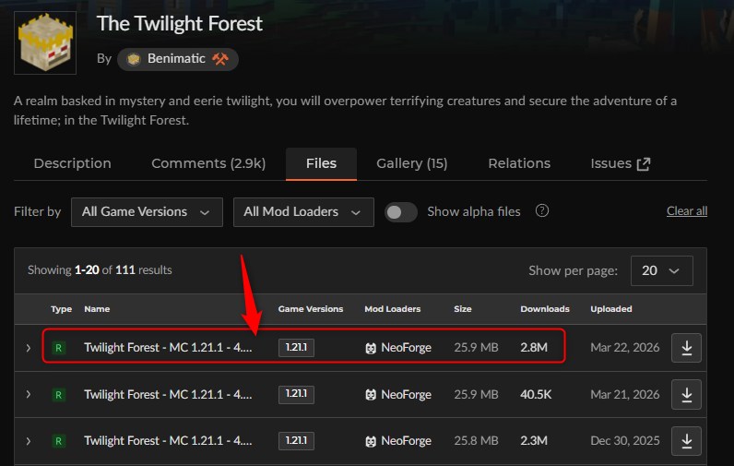Viewport: 734px width, 466px height.
Task: Click the 40.5K downloads count
Action: pyautogui.click(x=536, y=394)
